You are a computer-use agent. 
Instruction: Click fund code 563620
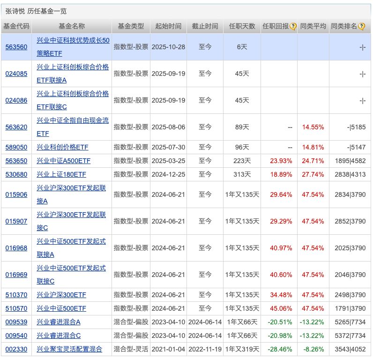point(16,127)
